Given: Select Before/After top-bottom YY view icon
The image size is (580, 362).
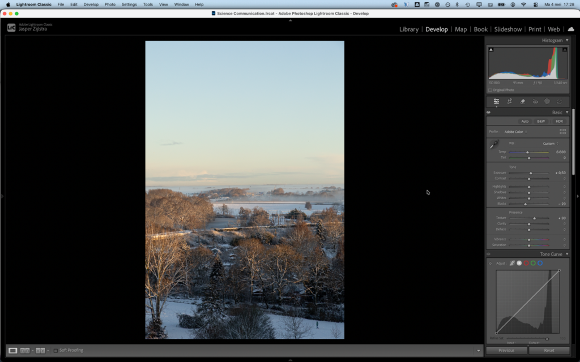Looking at the screenshot, I should click(x=40, y=351).
